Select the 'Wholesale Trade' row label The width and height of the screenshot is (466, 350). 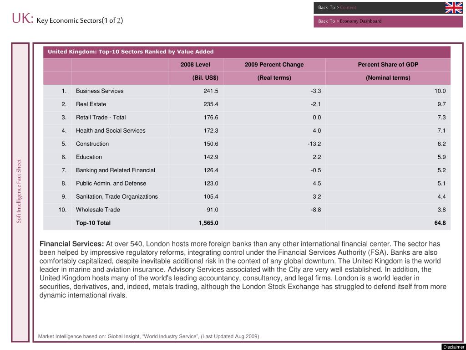(98, 210)
